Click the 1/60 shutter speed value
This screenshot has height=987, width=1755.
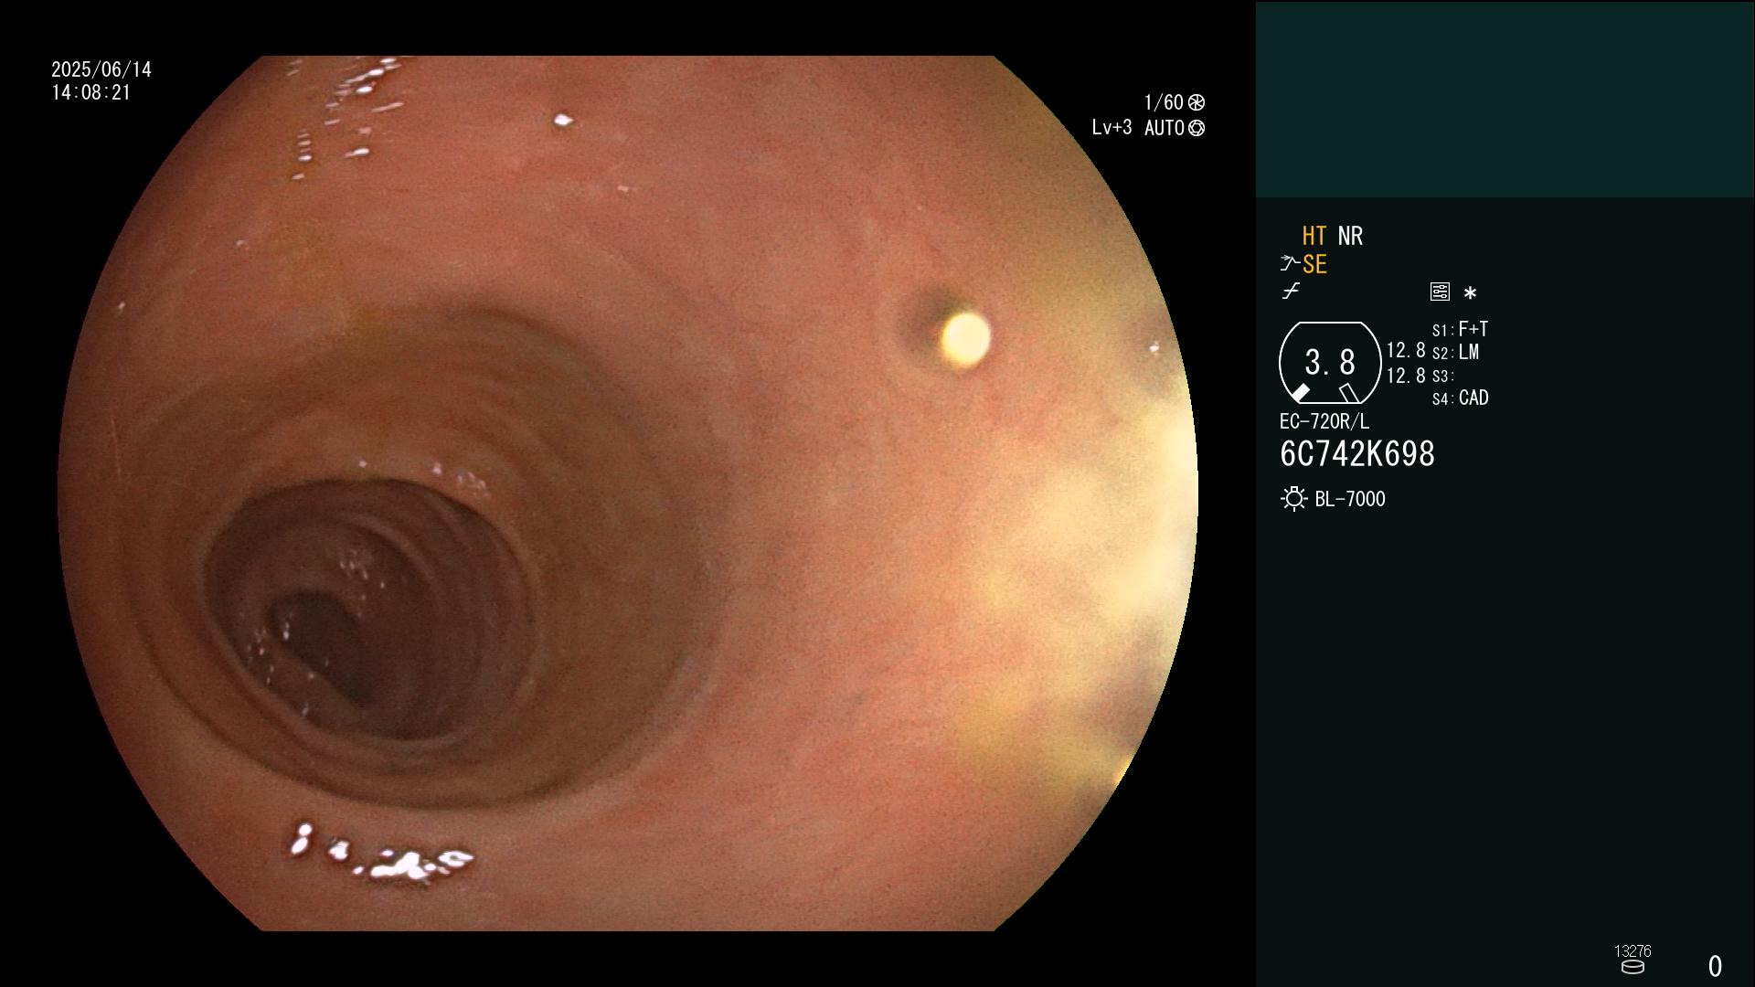[x=1164, y=102]
